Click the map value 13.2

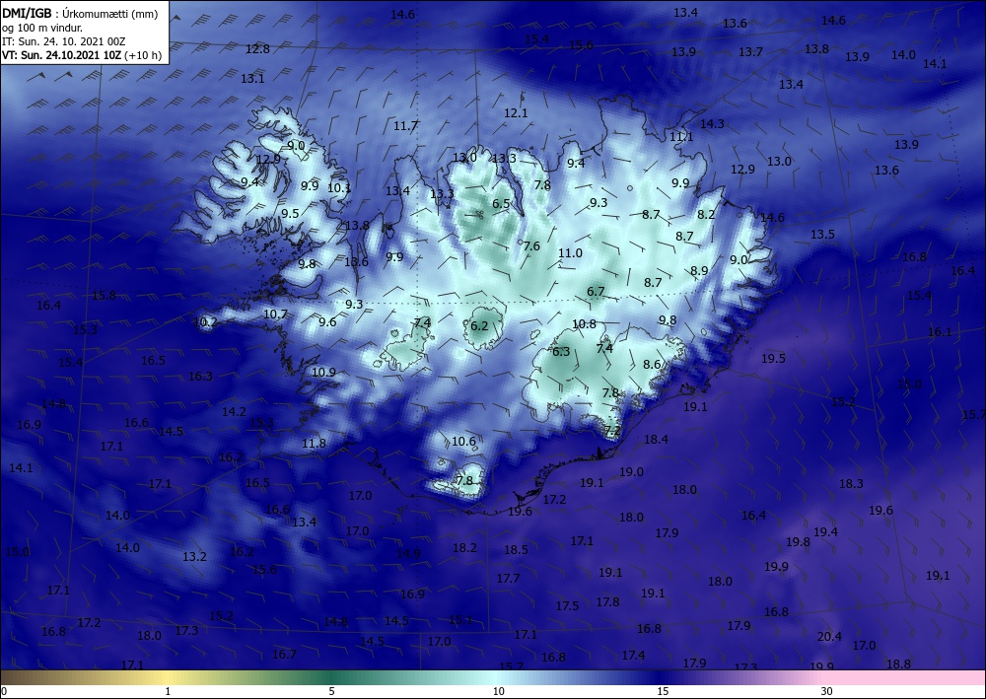click(194, 556)
